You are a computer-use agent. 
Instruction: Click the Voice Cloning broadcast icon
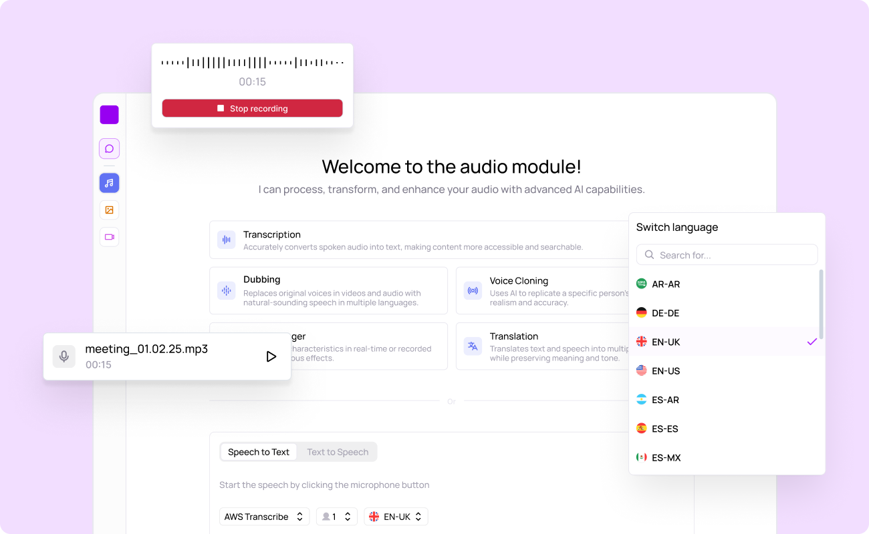point(473,290)
